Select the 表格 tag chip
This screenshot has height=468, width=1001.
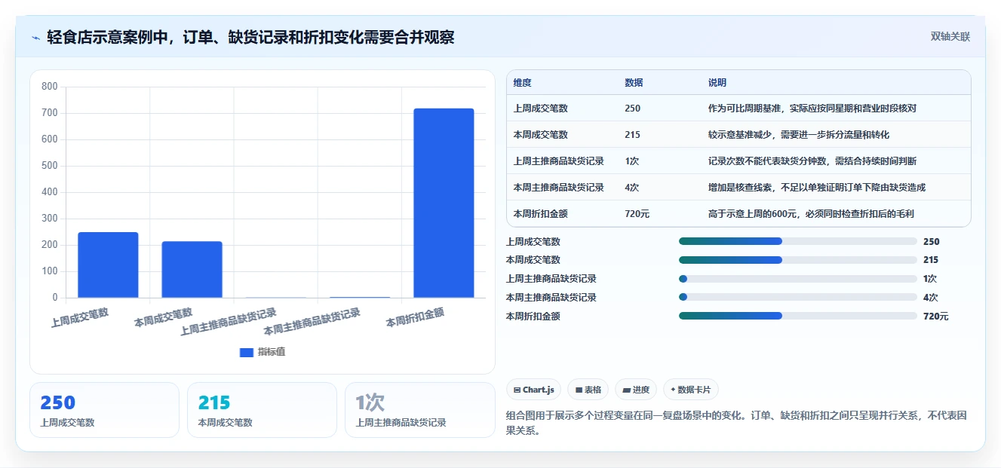(x=588, y=390)
